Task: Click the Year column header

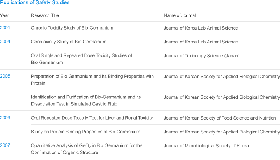Action: [x=4, y=15]
